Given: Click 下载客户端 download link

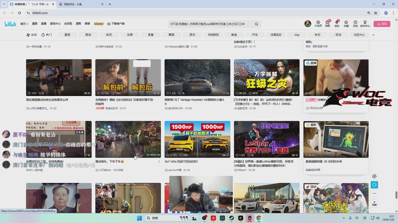Looking at the screenshot, I should coord(116,24).
